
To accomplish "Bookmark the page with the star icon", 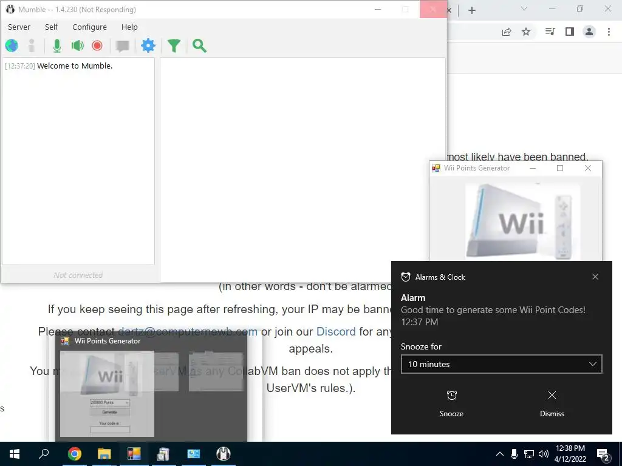I will [x=526, y=32].
